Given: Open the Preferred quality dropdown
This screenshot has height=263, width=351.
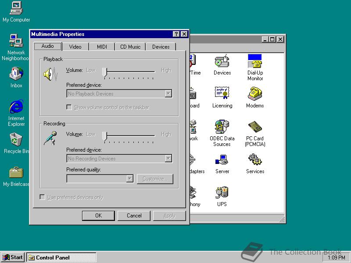Looking at the screenshot, I should (x=129, y=179).
